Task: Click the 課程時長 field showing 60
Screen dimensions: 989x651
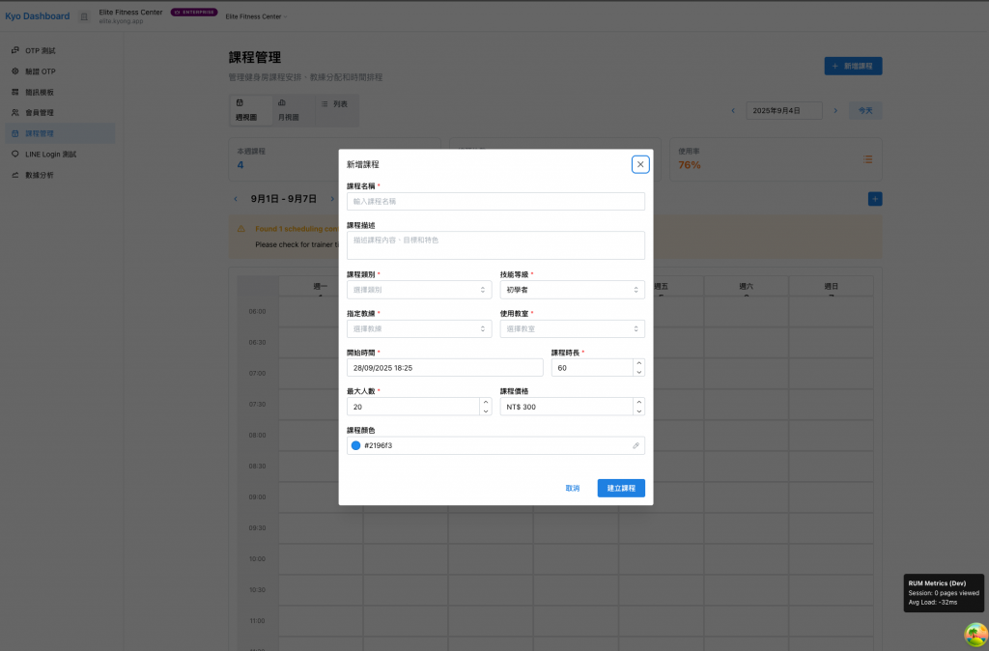Action: point(592,368)
